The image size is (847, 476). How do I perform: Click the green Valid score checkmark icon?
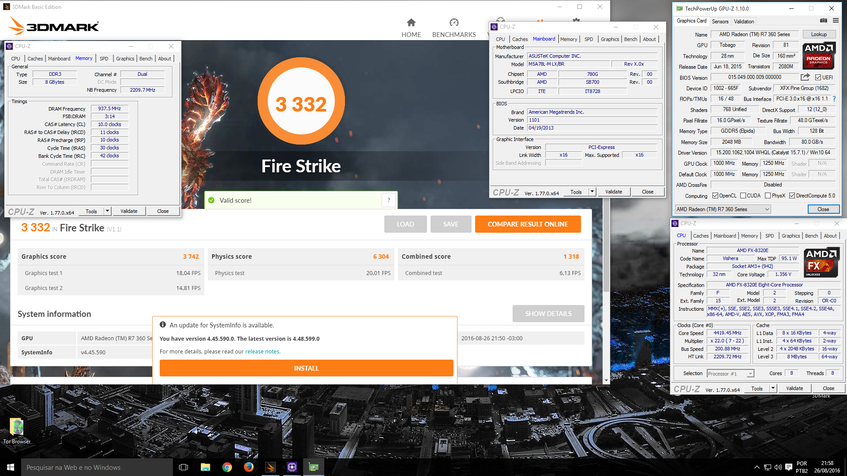point(211,200)
